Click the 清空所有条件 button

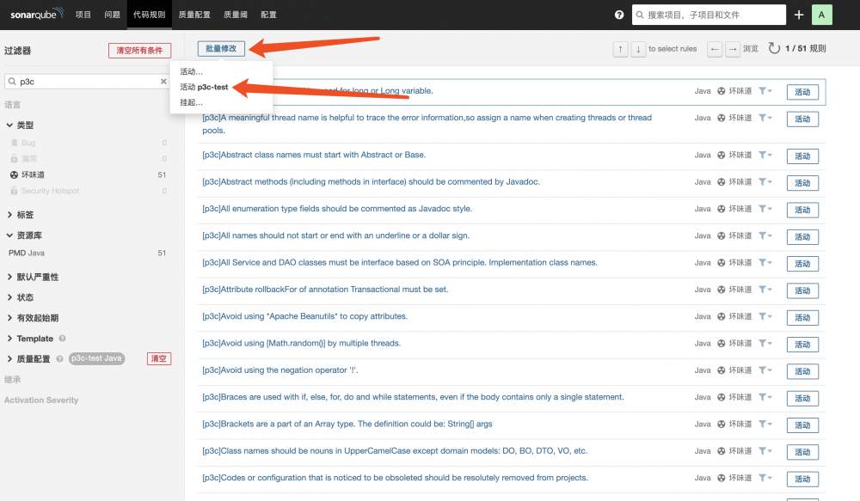pos(139,50)
